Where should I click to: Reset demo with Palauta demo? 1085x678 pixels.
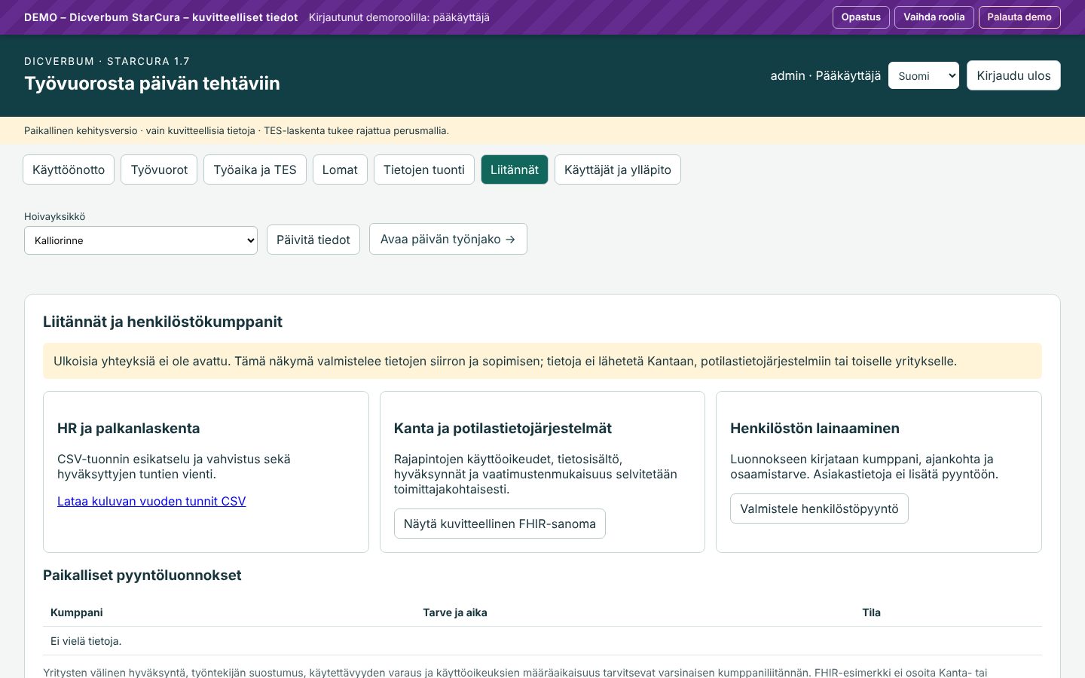pyautogui.click(x=1019, y=17)
